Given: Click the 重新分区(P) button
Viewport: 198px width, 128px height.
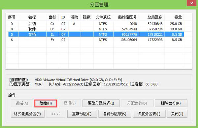Looking at the screenshot, I should [x=82, y=114].
